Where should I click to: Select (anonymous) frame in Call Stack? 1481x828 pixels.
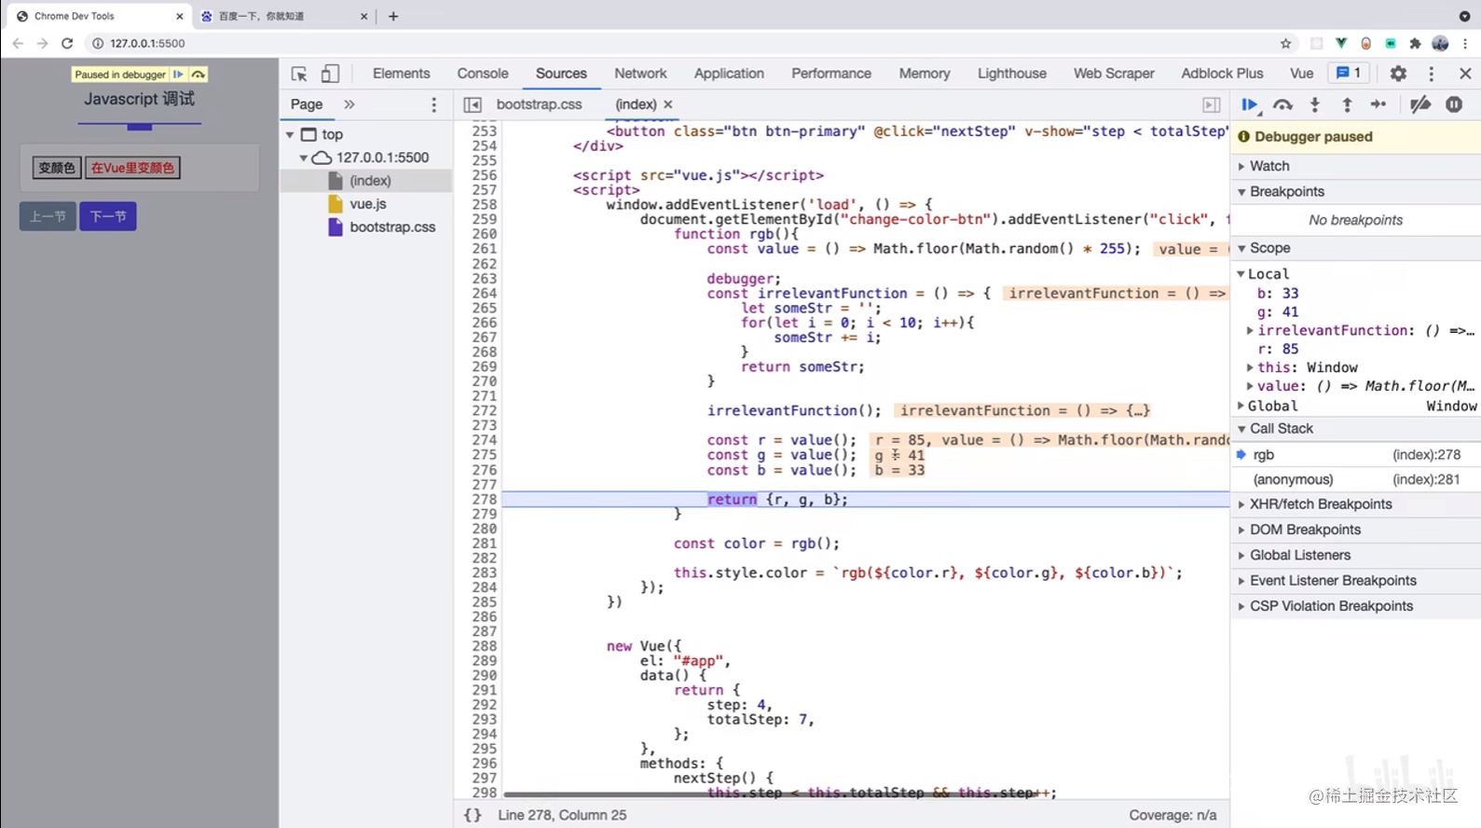coord(1355,479)
